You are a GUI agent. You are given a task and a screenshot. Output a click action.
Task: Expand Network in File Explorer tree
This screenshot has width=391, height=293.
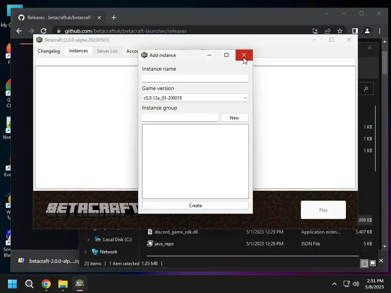(x=85, y=252)
